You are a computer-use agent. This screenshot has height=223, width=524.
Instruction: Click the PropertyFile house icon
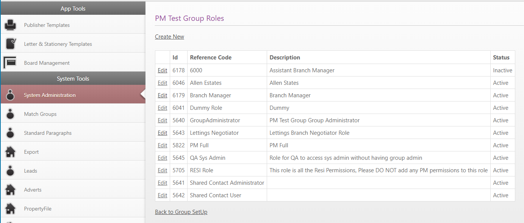(x=10, y=209)
